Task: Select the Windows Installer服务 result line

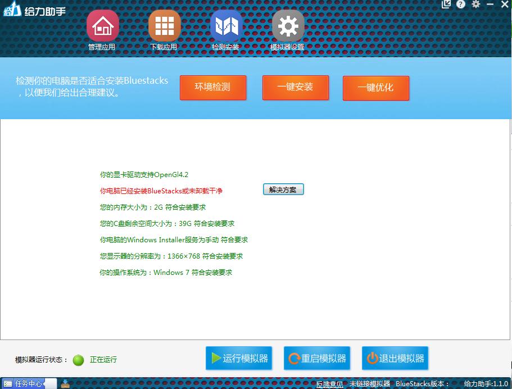Action: click(174, 240)
